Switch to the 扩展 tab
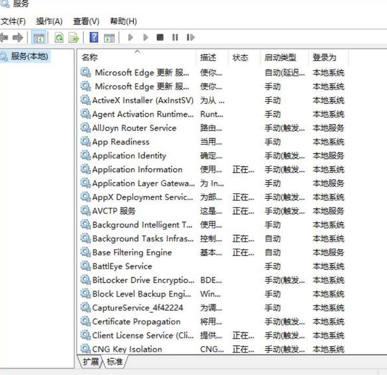Viewport: 387px width, 375px height. 91,362
